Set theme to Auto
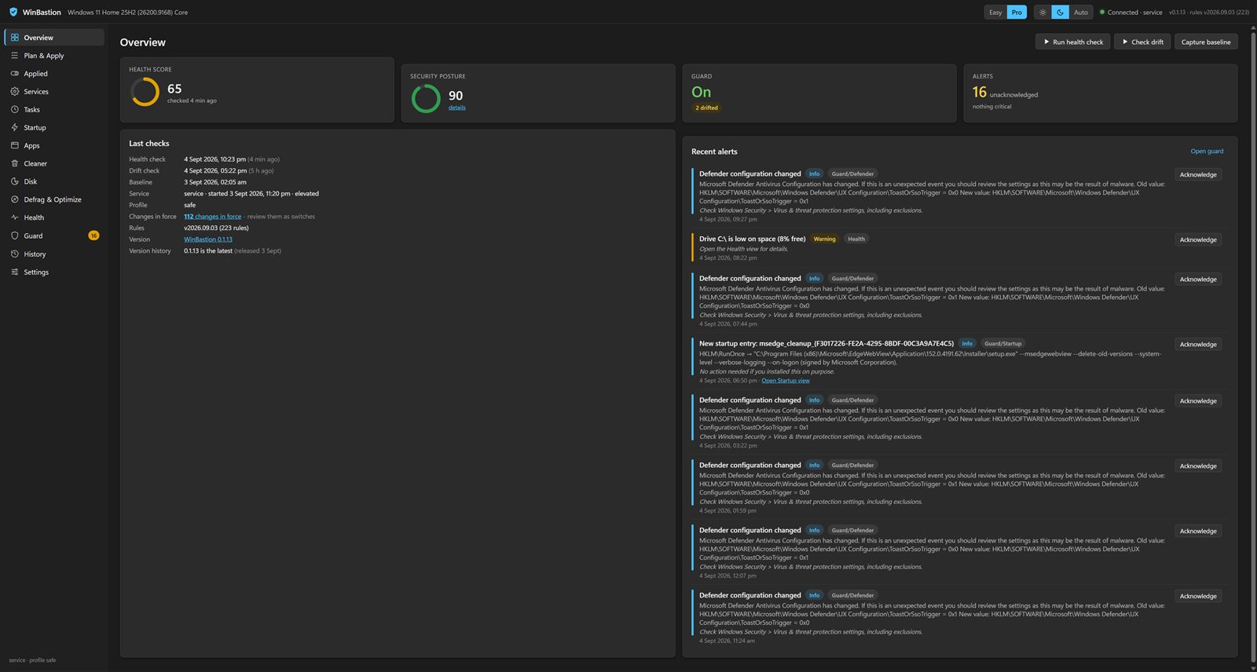The height and width of the screenshot is (672, 1257). click(1081, 12)
